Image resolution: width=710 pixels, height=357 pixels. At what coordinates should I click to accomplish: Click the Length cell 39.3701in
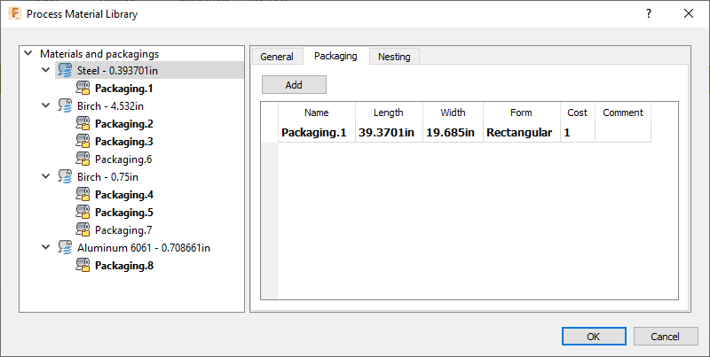click(x=388, y=133)
